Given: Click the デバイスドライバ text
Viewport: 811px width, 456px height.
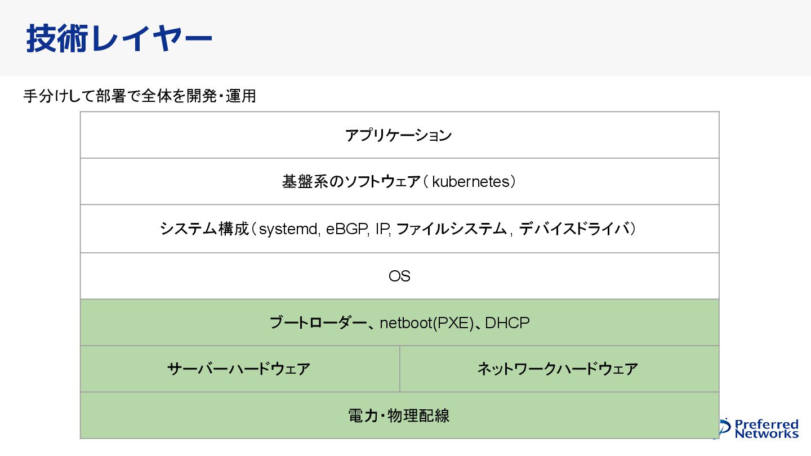Looking at the screenshot, I should pyautogui.click(x=573, y=229).
